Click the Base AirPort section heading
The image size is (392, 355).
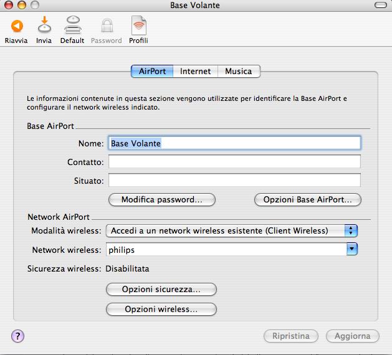pyautogui.click(x=50, y=126)
